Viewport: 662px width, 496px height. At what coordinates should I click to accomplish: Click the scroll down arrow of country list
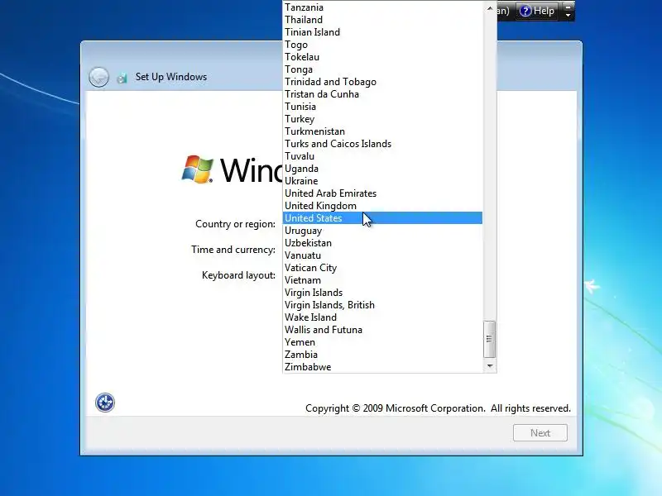coord(489,365)
